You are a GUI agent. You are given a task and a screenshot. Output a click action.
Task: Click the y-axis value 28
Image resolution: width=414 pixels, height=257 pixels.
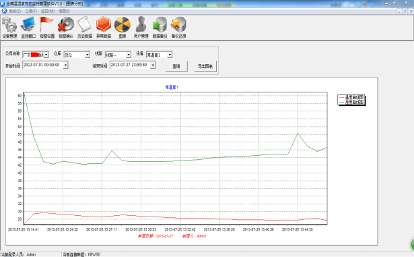(x=20, y=219)
